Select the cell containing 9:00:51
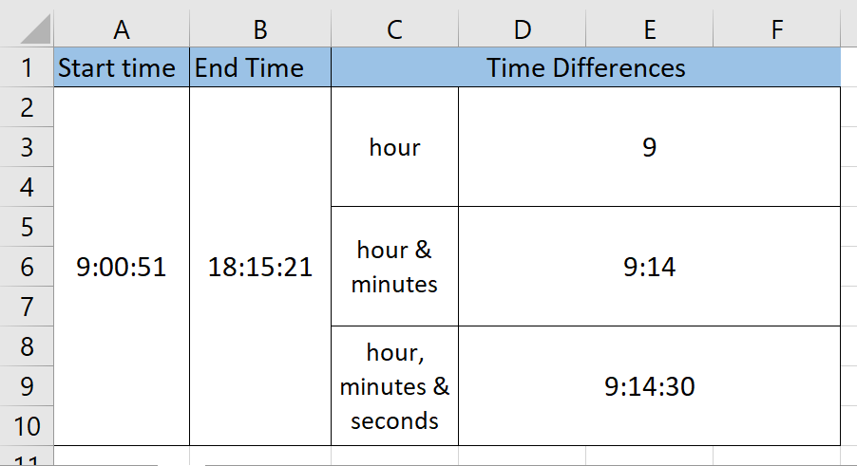Viewport: 857px width, 466px height. (x=121, y=268)
